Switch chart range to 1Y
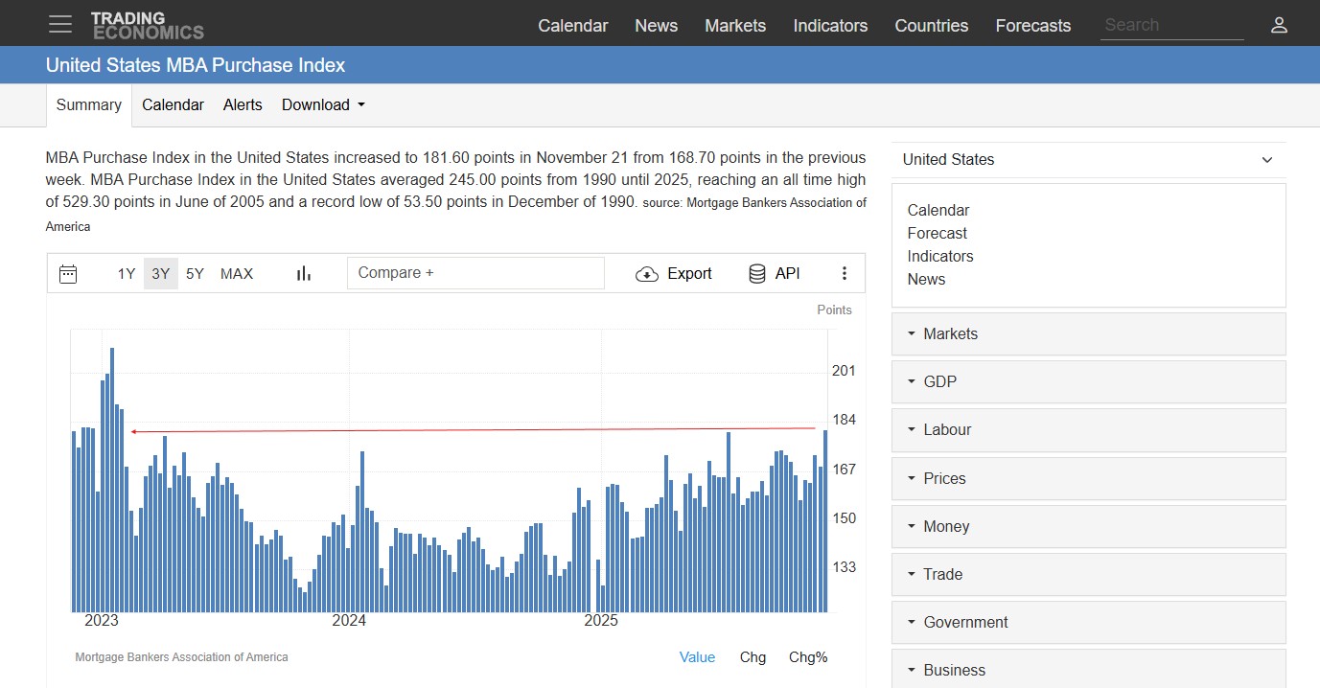This screenshot has height=688, width=1320. [127, 274]
